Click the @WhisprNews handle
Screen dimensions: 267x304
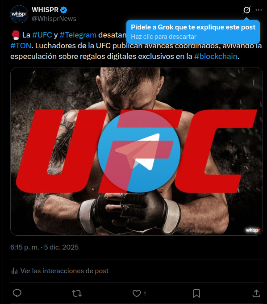pyautogui.click(x=54, y=19)
